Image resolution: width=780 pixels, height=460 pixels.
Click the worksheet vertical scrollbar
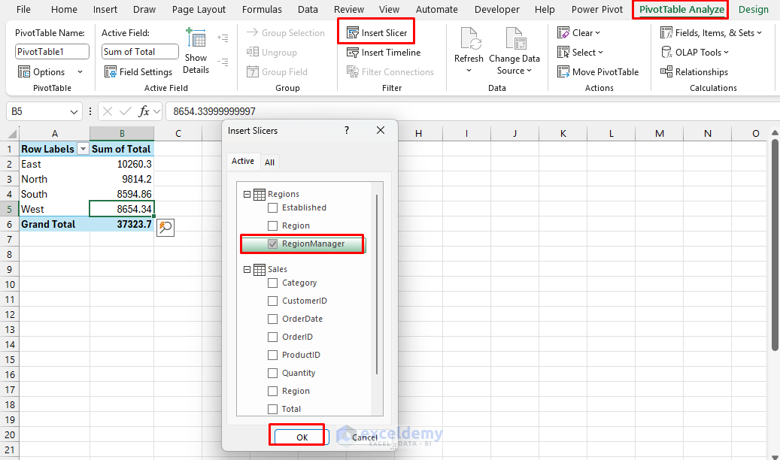(775, 245)
